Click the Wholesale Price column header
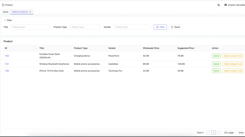This screenshot has height=137, width=245. tap(151, 48)
